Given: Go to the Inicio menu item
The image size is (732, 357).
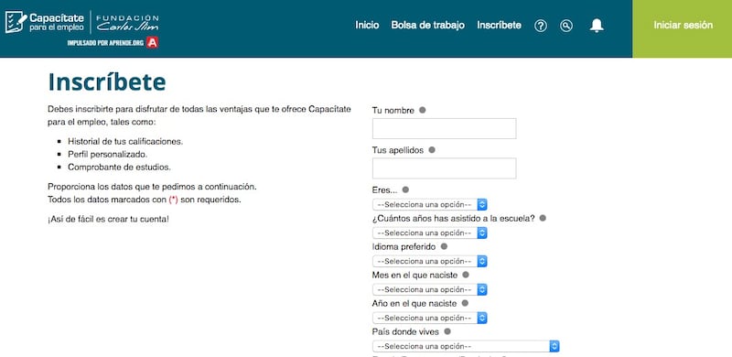Looking at the screenshot, I should tap(367, 26).
